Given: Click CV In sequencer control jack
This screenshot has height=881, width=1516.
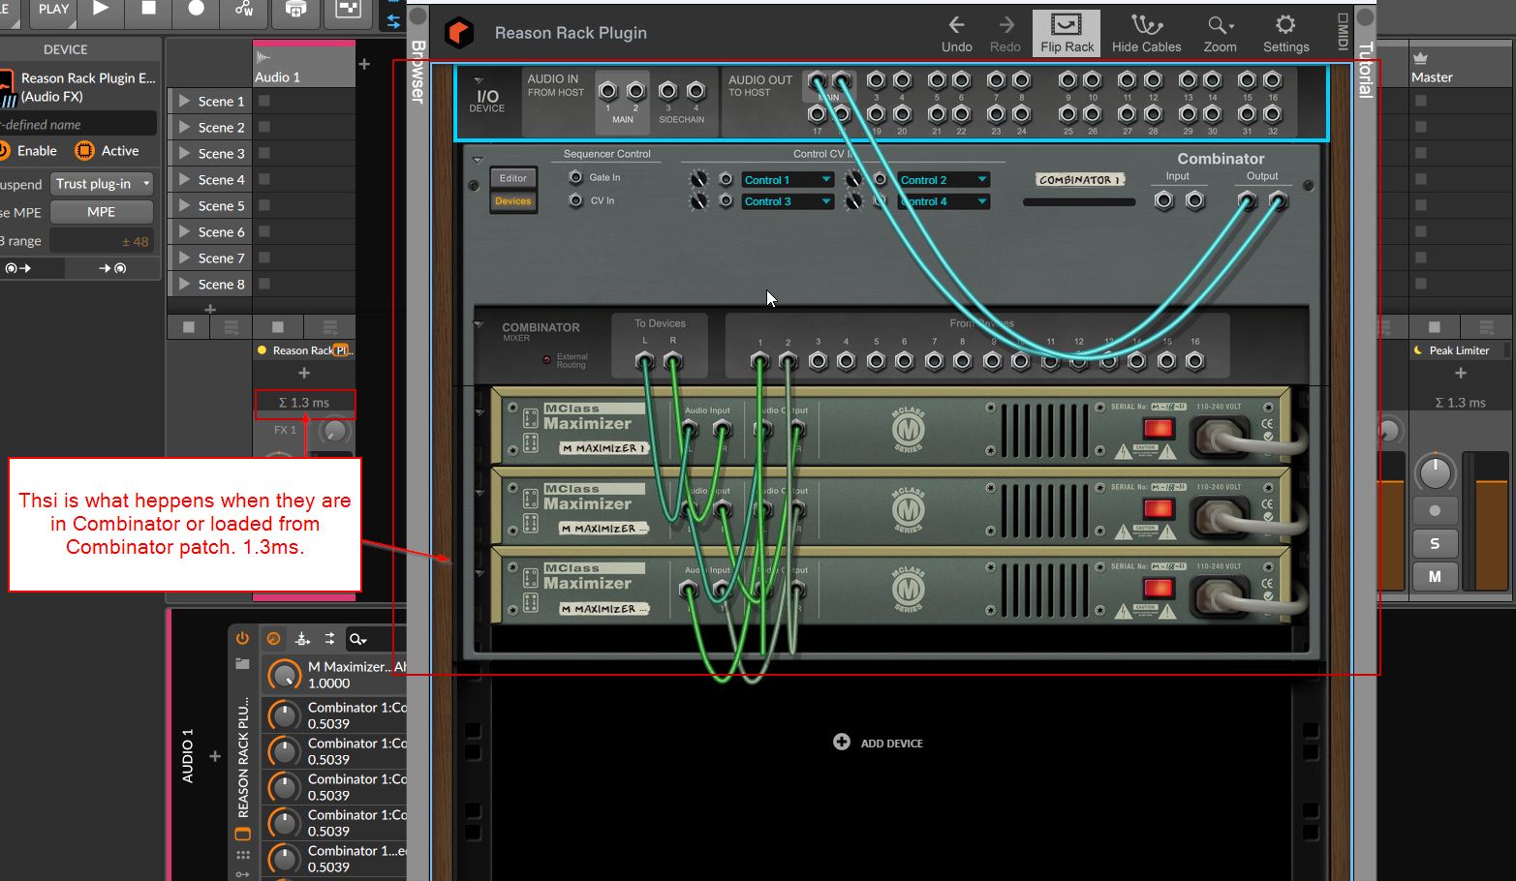Looking at the screenshot, I should (x=575, y=200).
